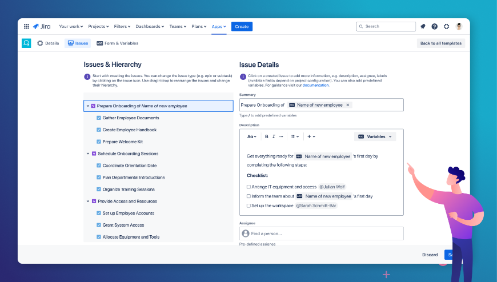
Task: Open the Apps menu
Action: point(219,26)
